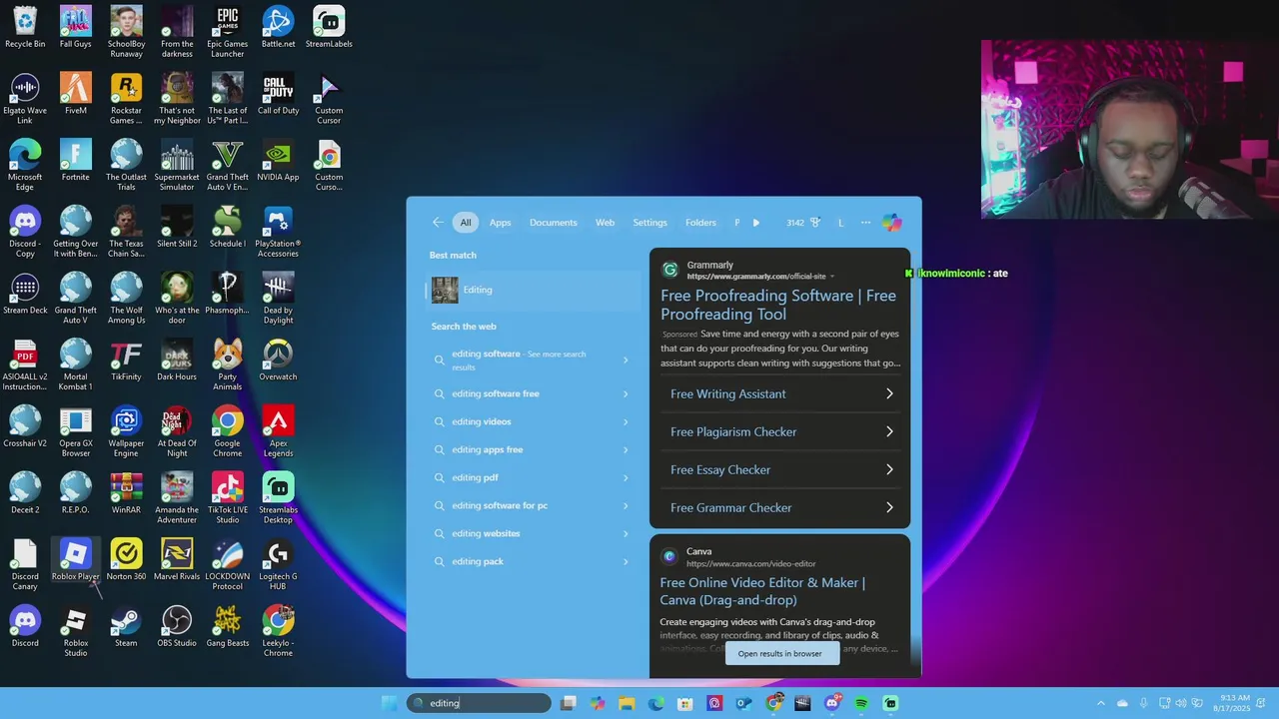Open the Battle.net desktop icon
The width and height of the screenshot is (1279, 719).
point(278,27)
